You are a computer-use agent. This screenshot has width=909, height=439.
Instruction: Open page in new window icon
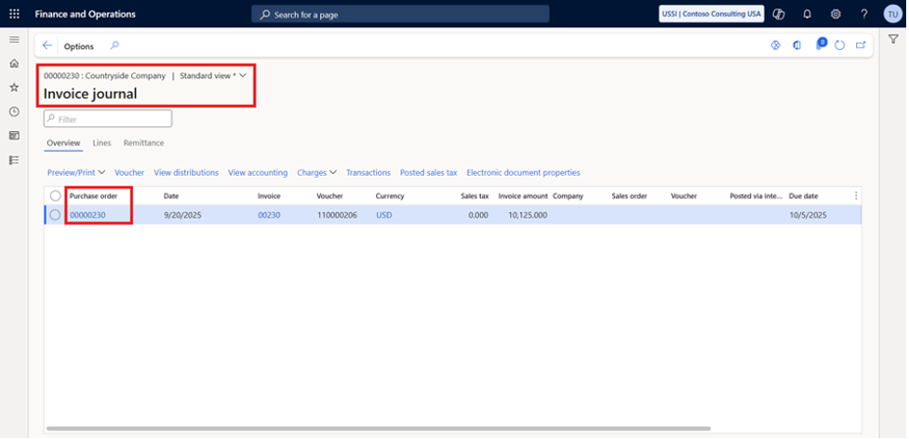[x=861, y=46]
